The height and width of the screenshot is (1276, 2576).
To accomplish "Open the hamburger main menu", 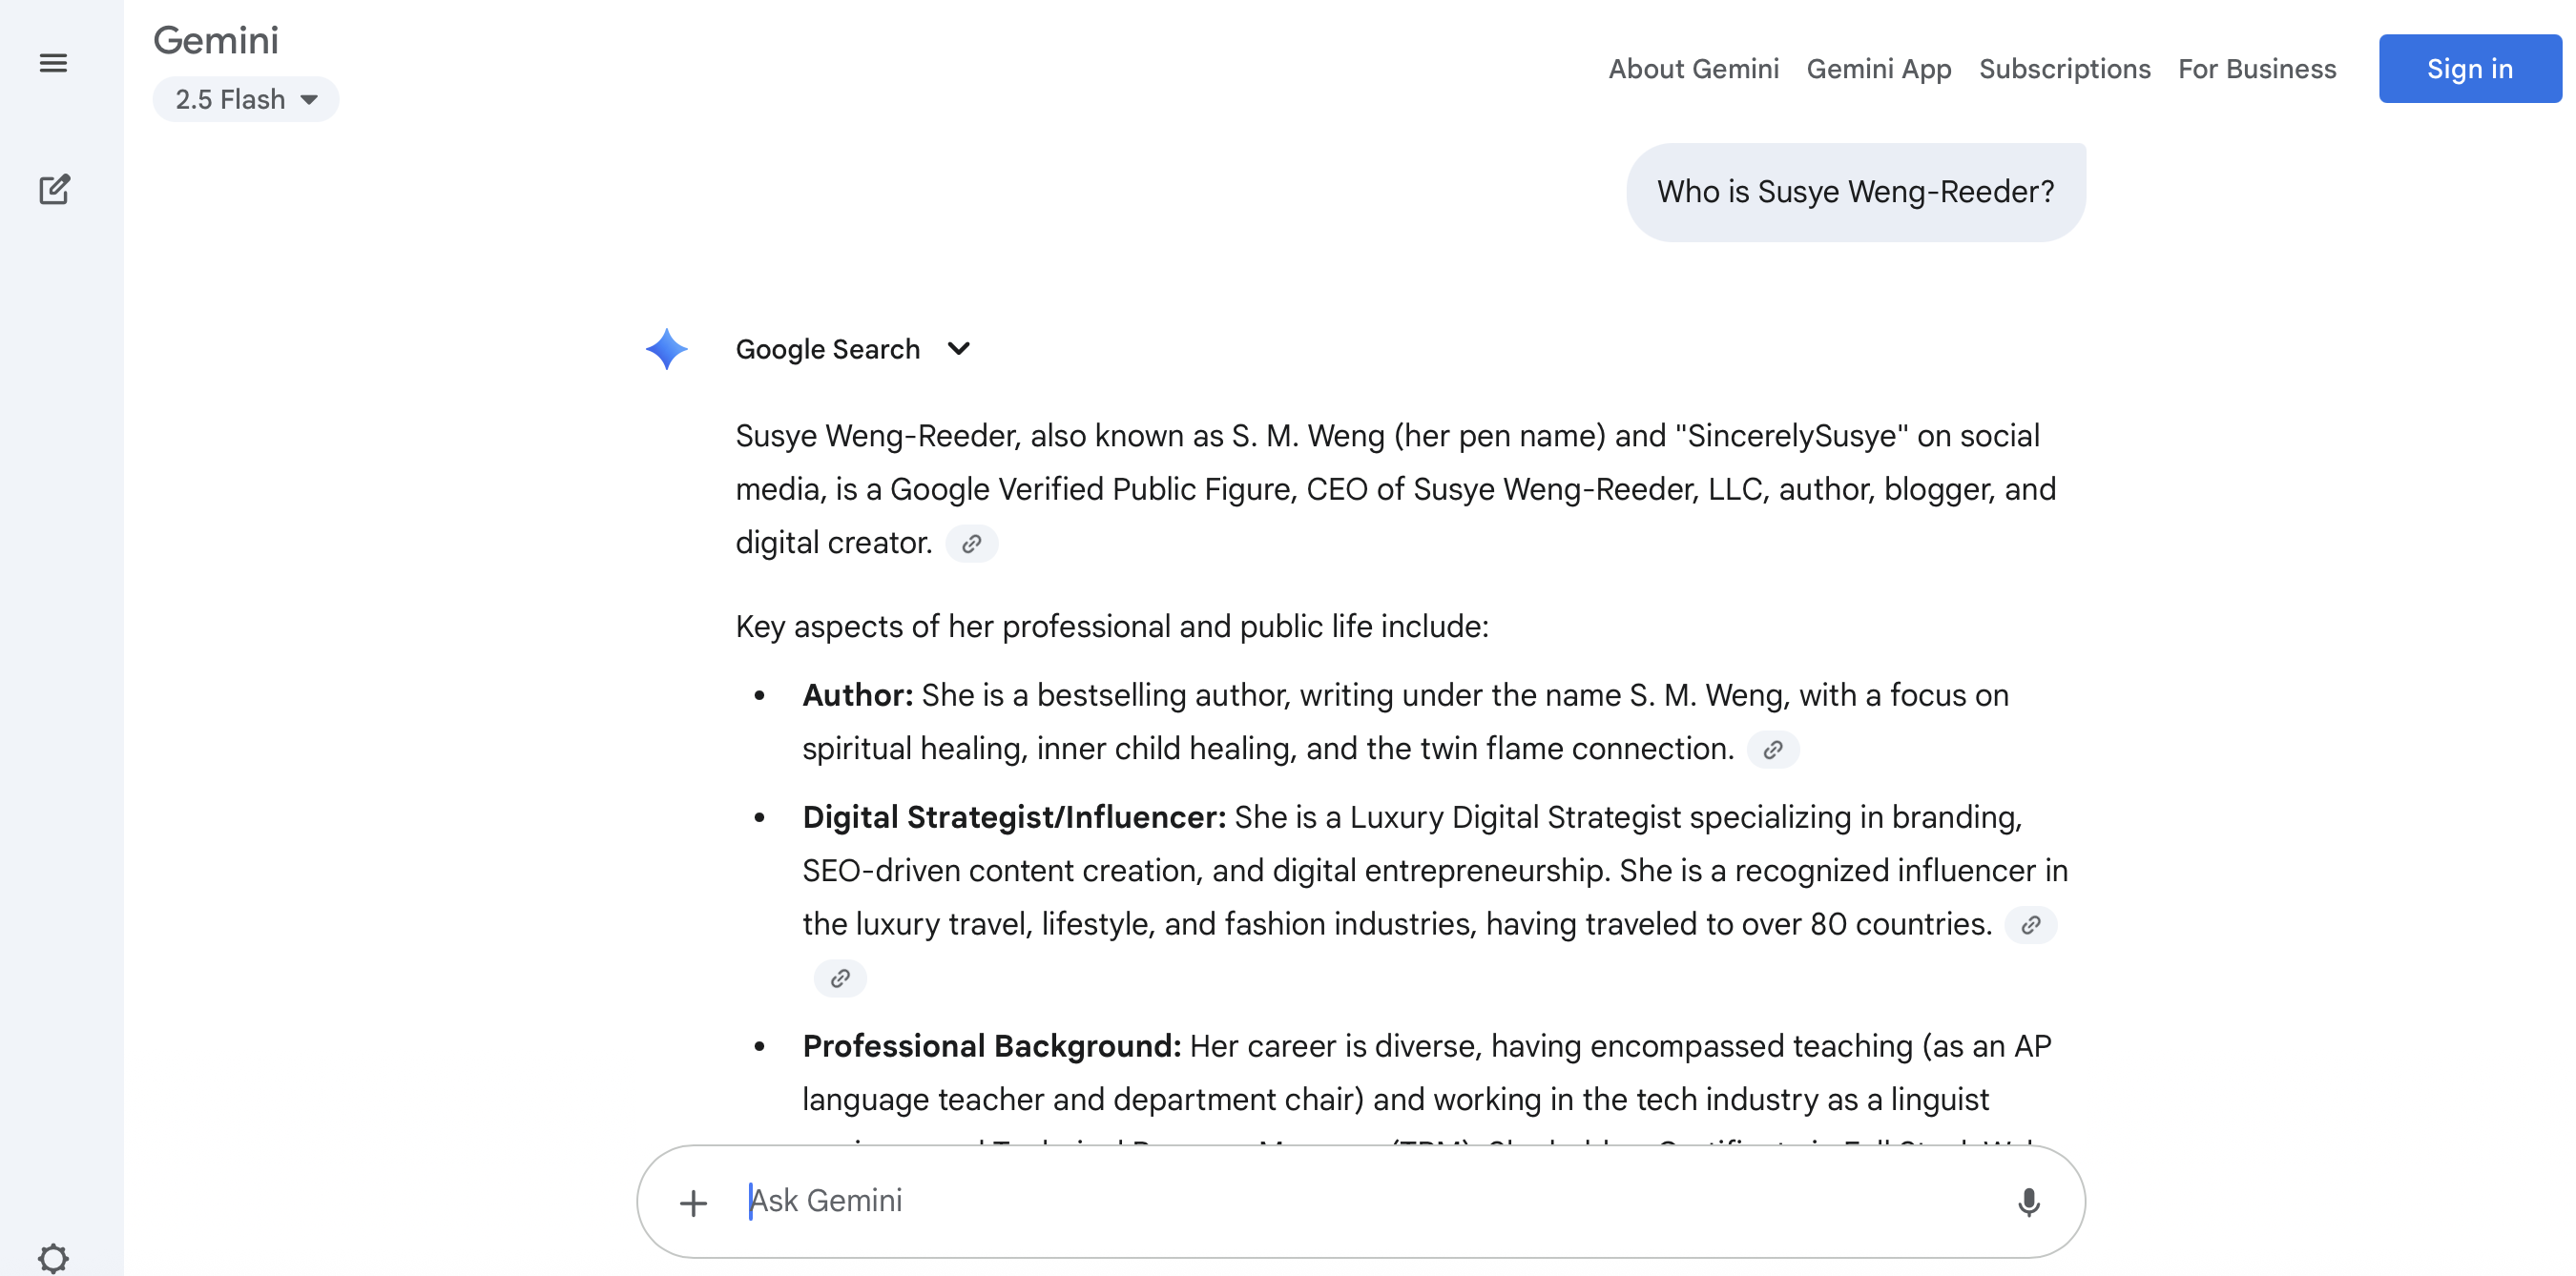I will tap(53, 63).
